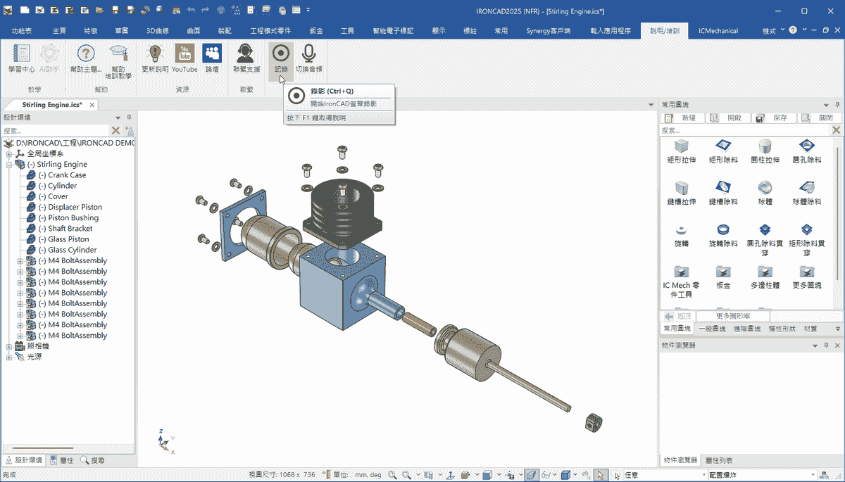Image resolution: width=845 pixels, height=482 pixels.
Task: Select the 矩形除料 shape
Action: (723, 146)
